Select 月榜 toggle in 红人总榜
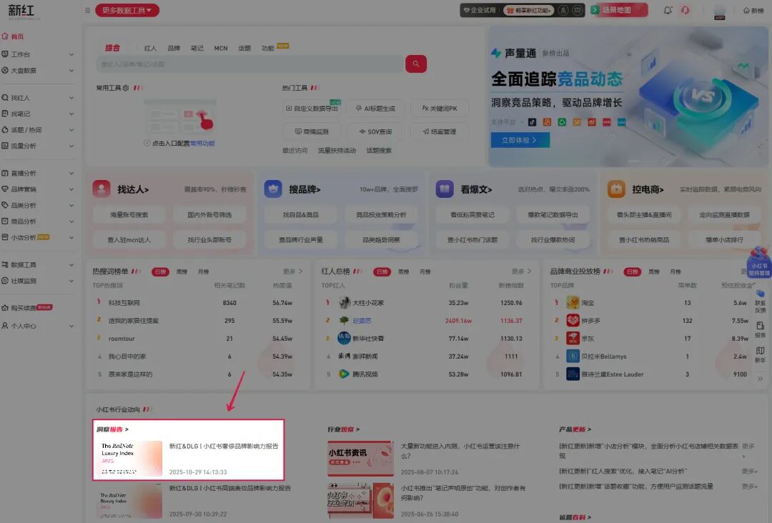 click(425, 272)
